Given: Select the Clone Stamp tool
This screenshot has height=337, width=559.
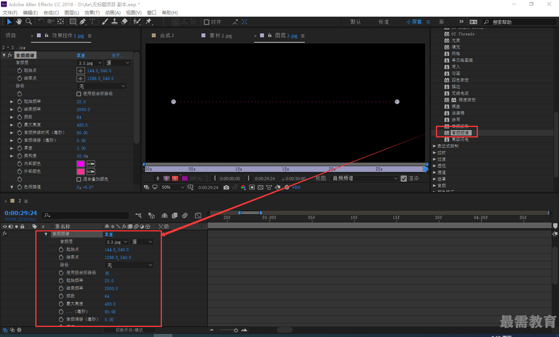Looking at the screenshot, I should point(115,22).
